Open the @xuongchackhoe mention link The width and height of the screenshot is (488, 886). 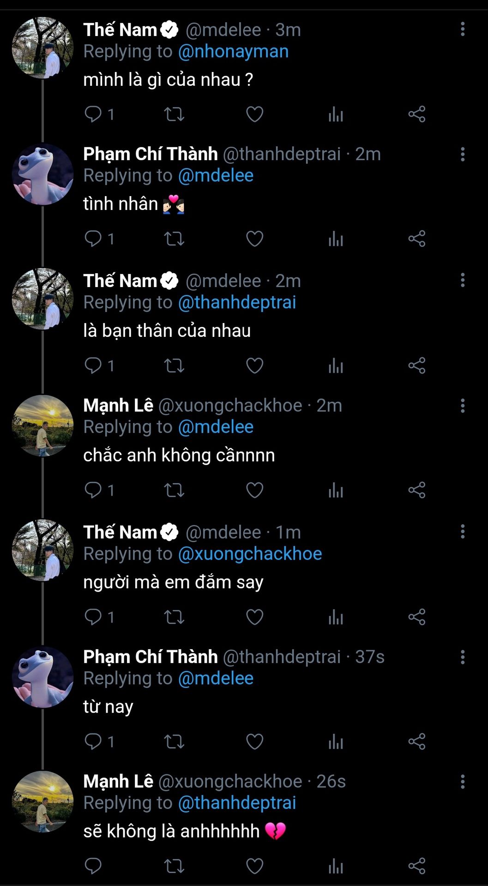click(x=250, y=554)
